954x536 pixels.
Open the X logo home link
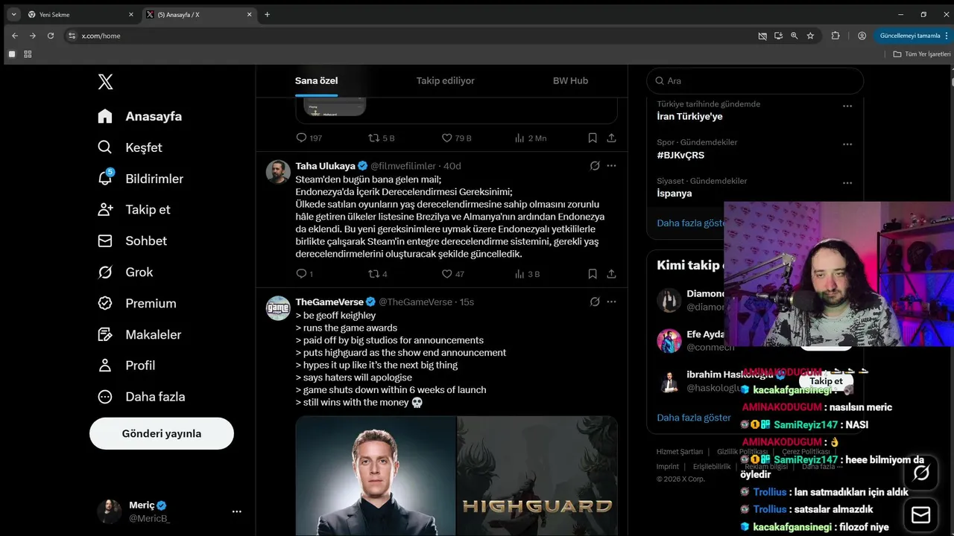point(105,81)
